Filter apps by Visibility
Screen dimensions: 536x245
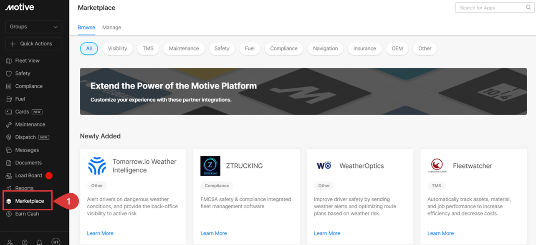[x=117, y=48]
